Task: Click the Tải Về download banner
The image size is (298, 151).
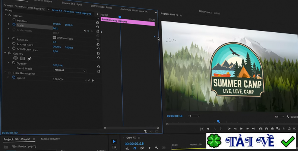Action: (251, 142)
